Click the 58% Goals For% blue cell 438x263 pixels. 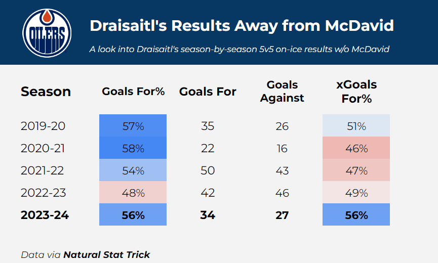(x=133, y=148)
